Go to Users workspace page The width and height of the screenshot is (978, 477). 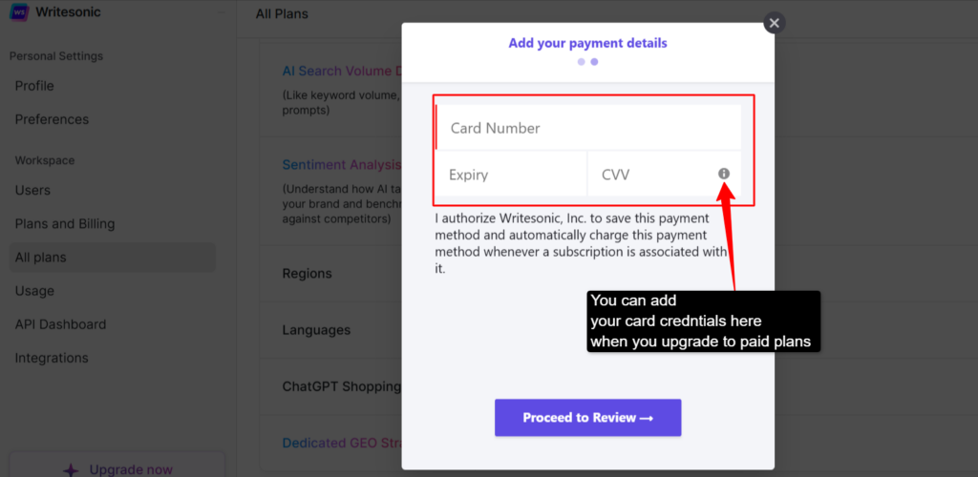point(32,191)
